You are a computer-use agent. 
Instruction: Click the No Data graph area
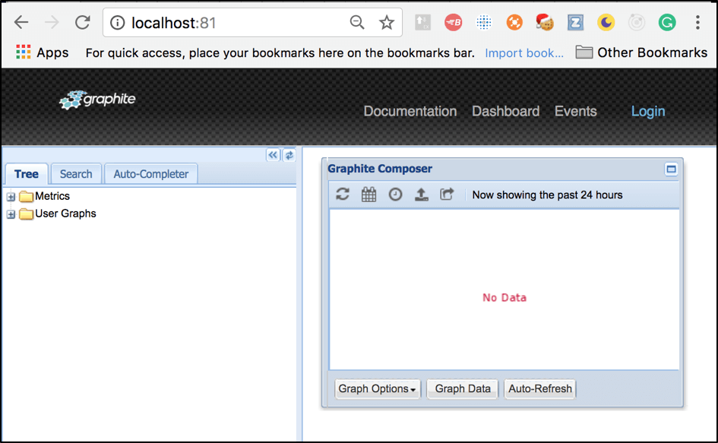pos(504,290)
